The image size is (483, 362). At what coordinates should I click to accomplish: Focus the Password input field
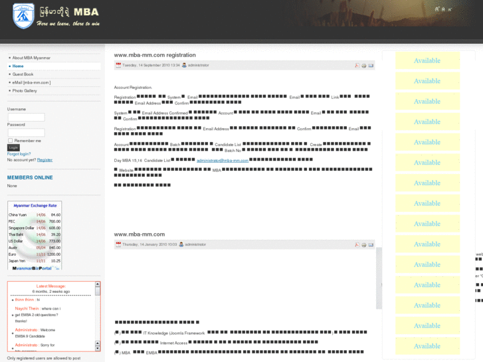(x=26, y=132)
